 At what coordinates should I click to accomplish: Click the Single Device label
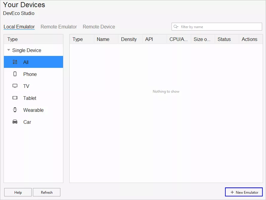(x=27, y=50)
